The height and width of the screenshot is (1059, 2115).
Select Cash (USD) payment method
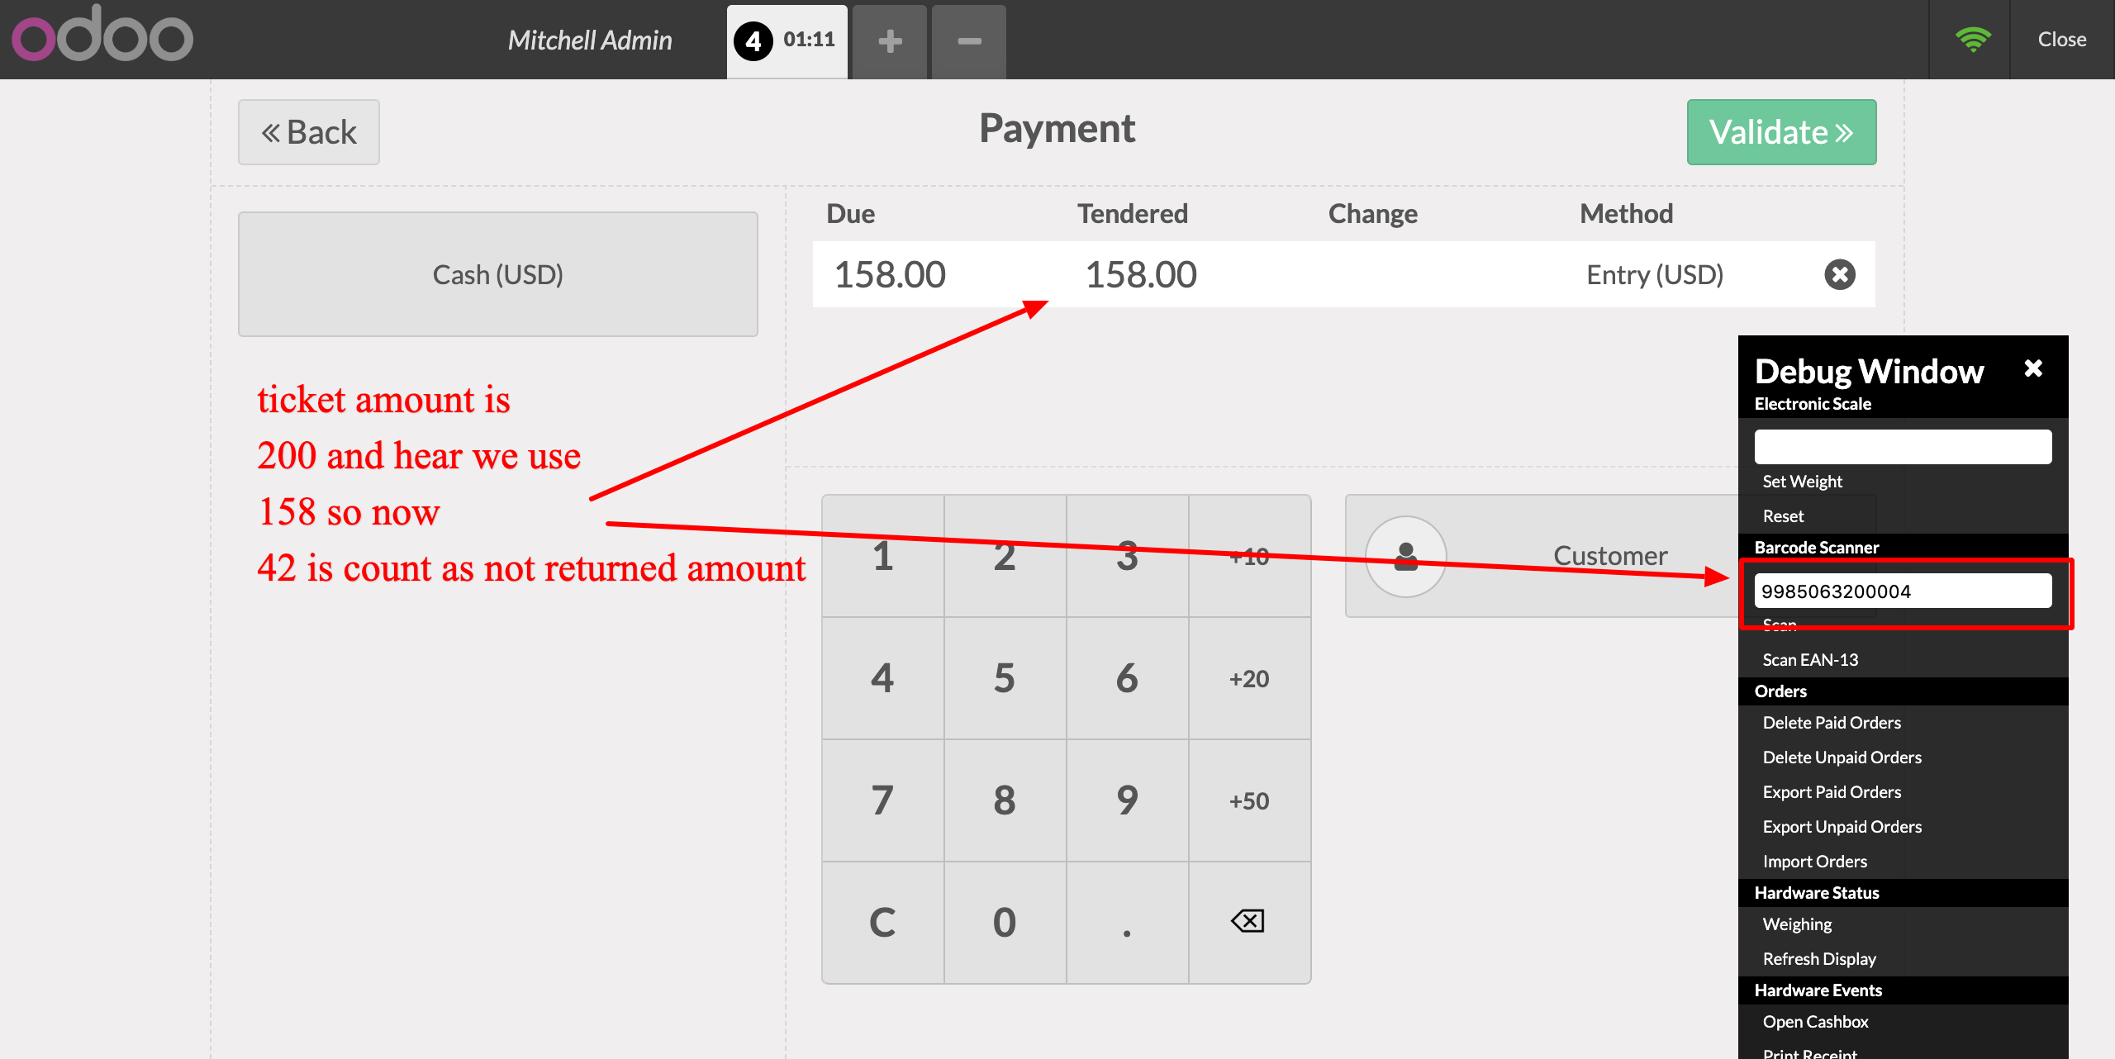pos(498,274)
